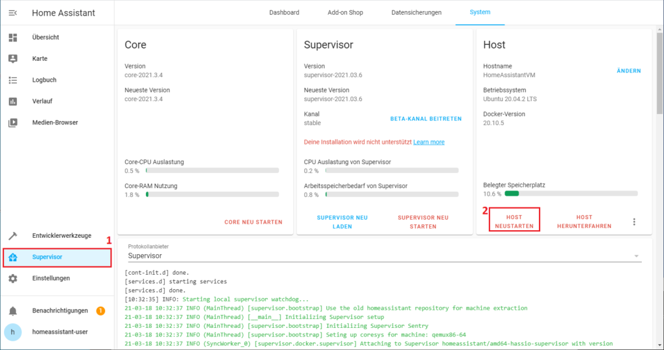Click the Übersicht dashboard icon
Image resolution: width=664 pixels, height=350 pixels.
point(13,38)
